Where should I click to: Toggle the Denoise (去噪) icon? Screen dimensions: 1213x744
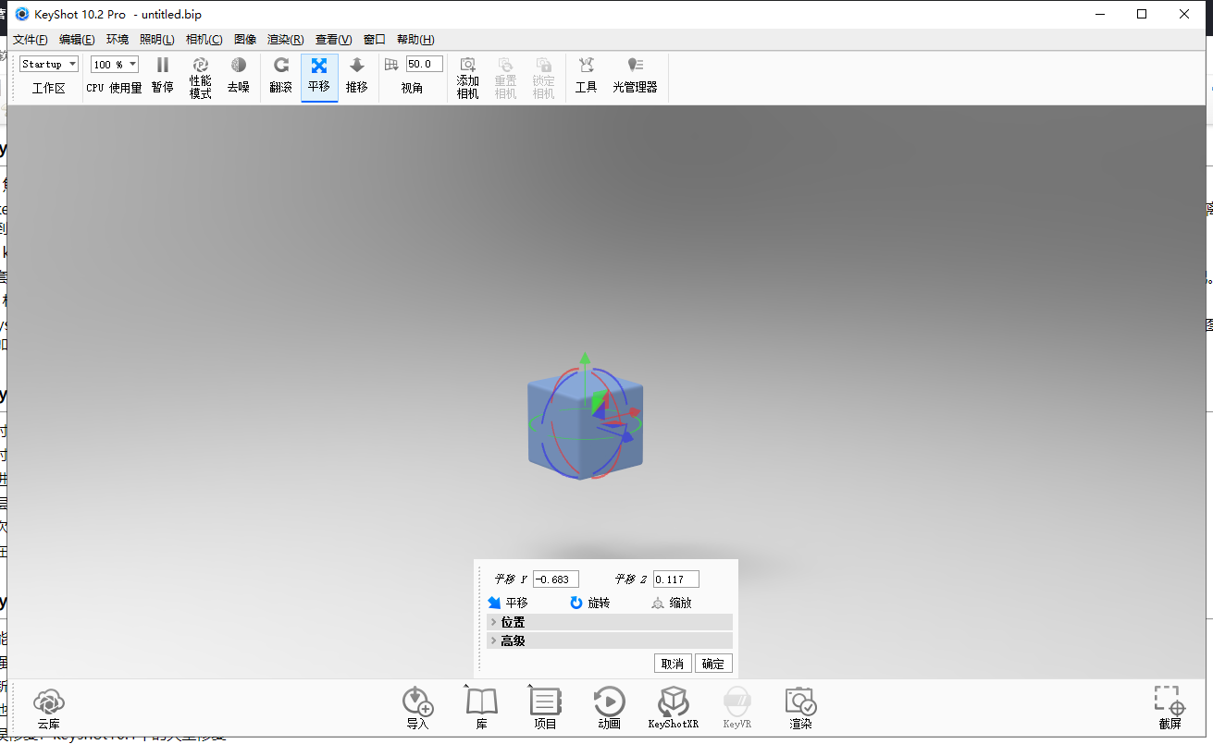click(239, 65)
